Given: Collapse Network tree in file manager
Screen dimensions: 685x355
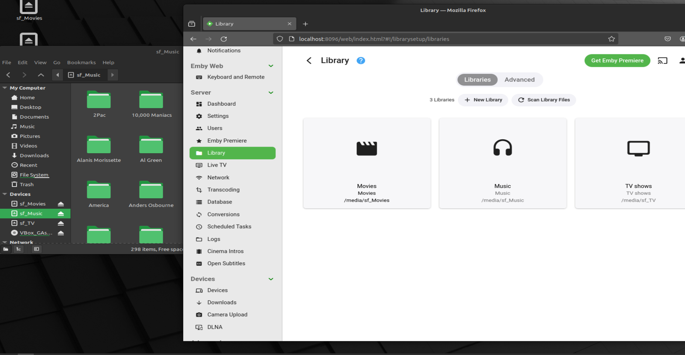Looking at the screenshot, I should pyautogui.click(x=5, y=242).
